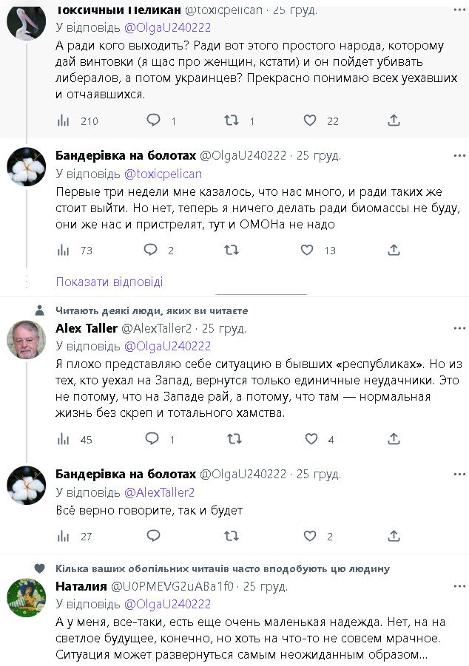Like the tweet with 13 likes

307,251
